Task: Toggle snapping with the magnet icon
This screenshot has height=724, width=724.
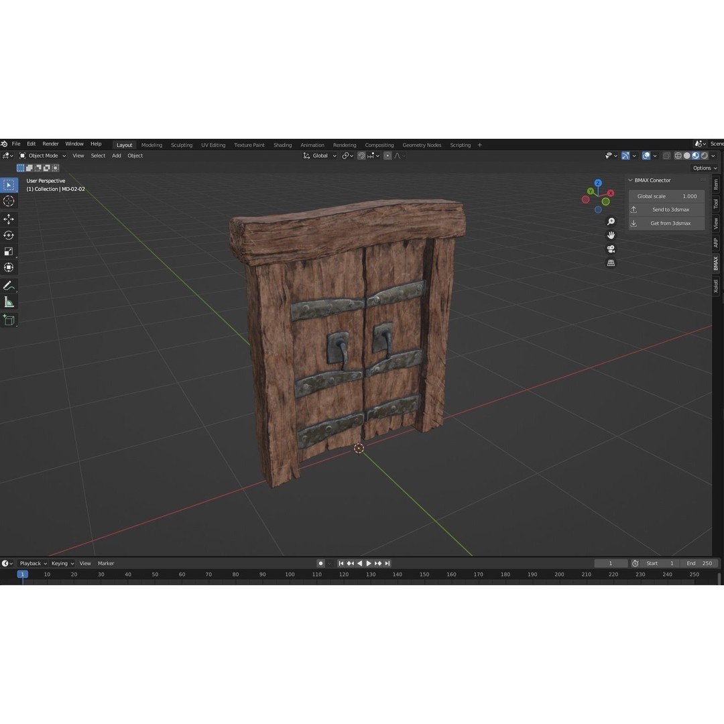Action: (x=361, y=155)
